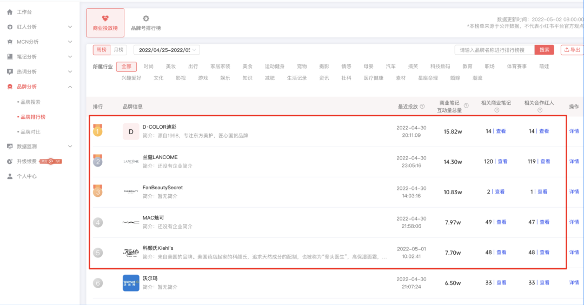
Task: Click the promo badge next to 升级续费
Action: pyautogui.click(x=51, y=161)
